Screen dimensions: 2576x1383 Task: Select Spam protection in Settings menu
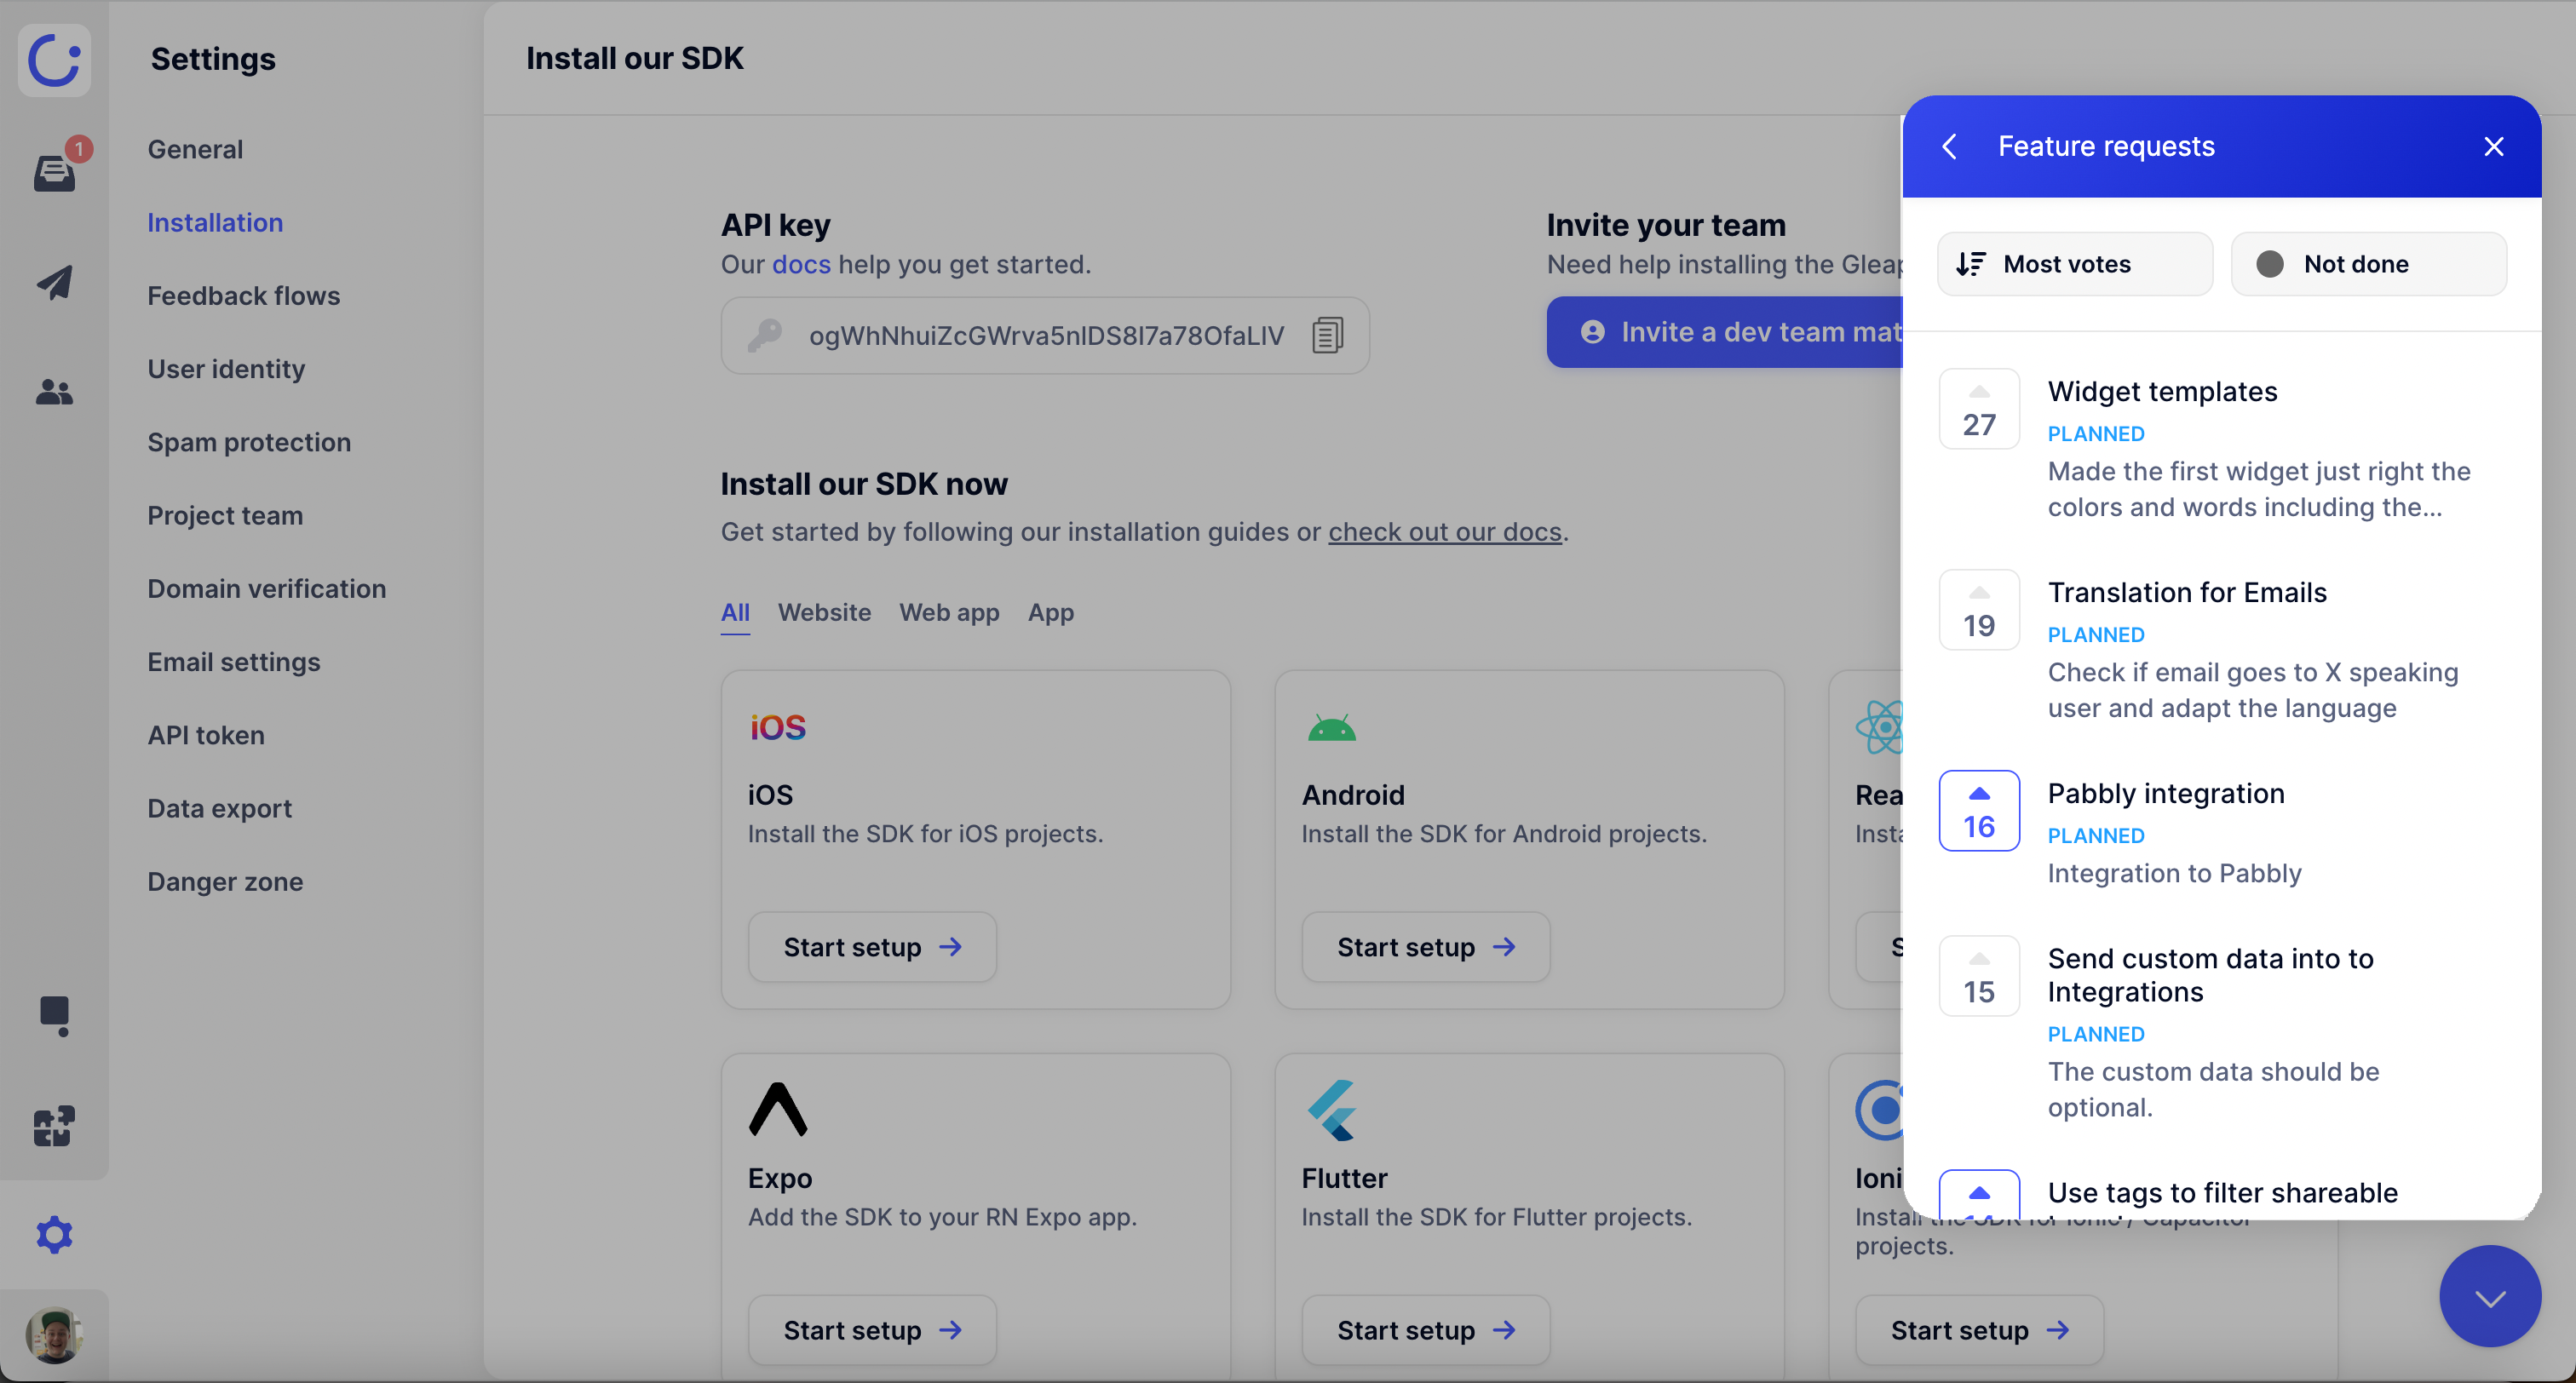[x=249, y=441]
